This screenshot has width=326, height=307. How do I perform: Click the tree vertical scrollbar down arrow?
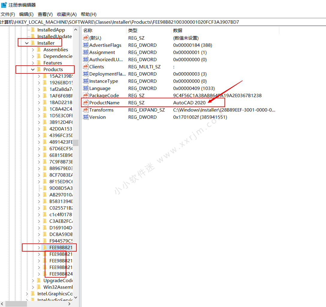coord(76,297)
